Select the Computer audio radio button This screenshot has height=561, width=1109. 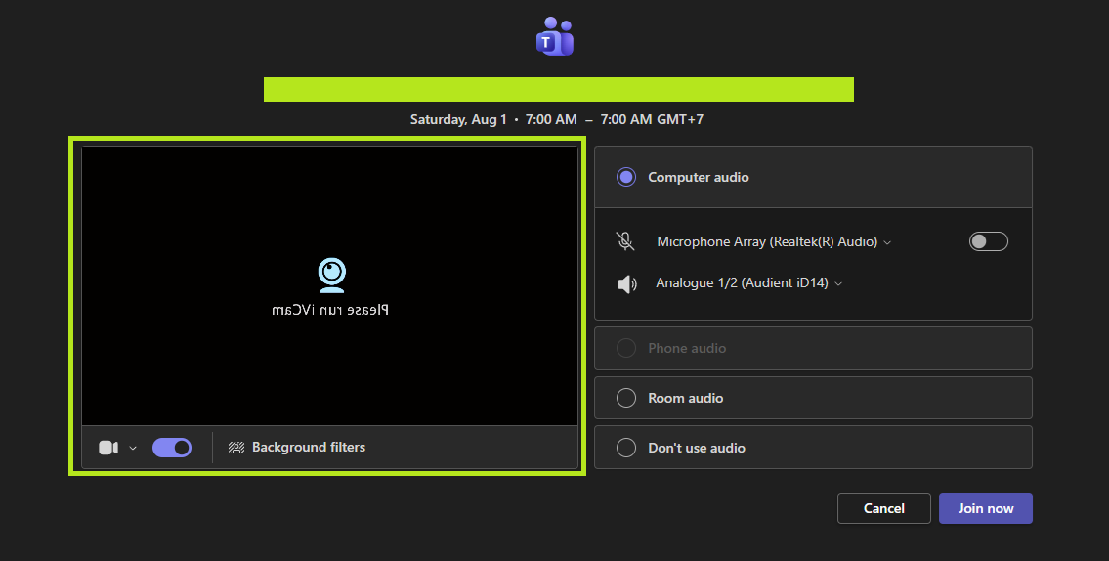626,177
